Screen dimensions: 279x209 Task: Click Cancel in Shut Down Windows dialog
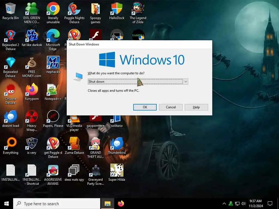[x=171, y=107]
